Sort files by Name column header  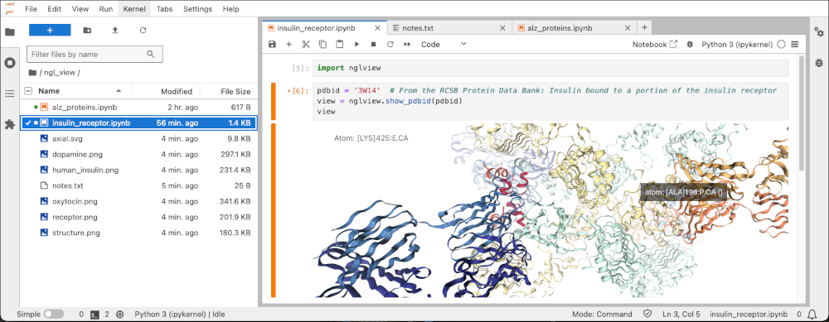[x=80, y=91]
